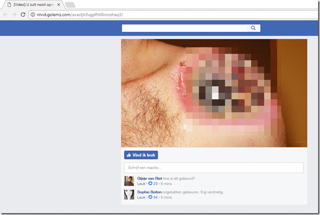
Task: Open Gijsje van Riet profile link
Action: [x=149, y=179]
